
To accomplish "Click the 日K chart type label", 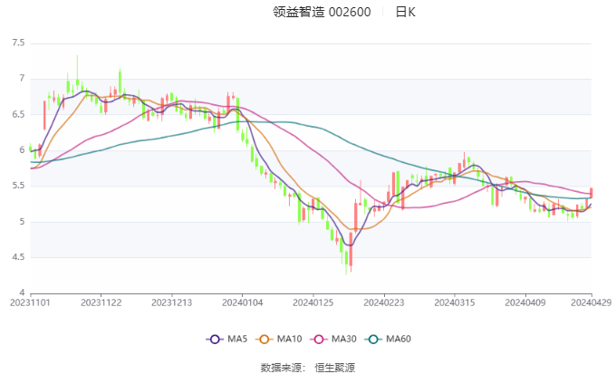I will click(x=405, y=13).
